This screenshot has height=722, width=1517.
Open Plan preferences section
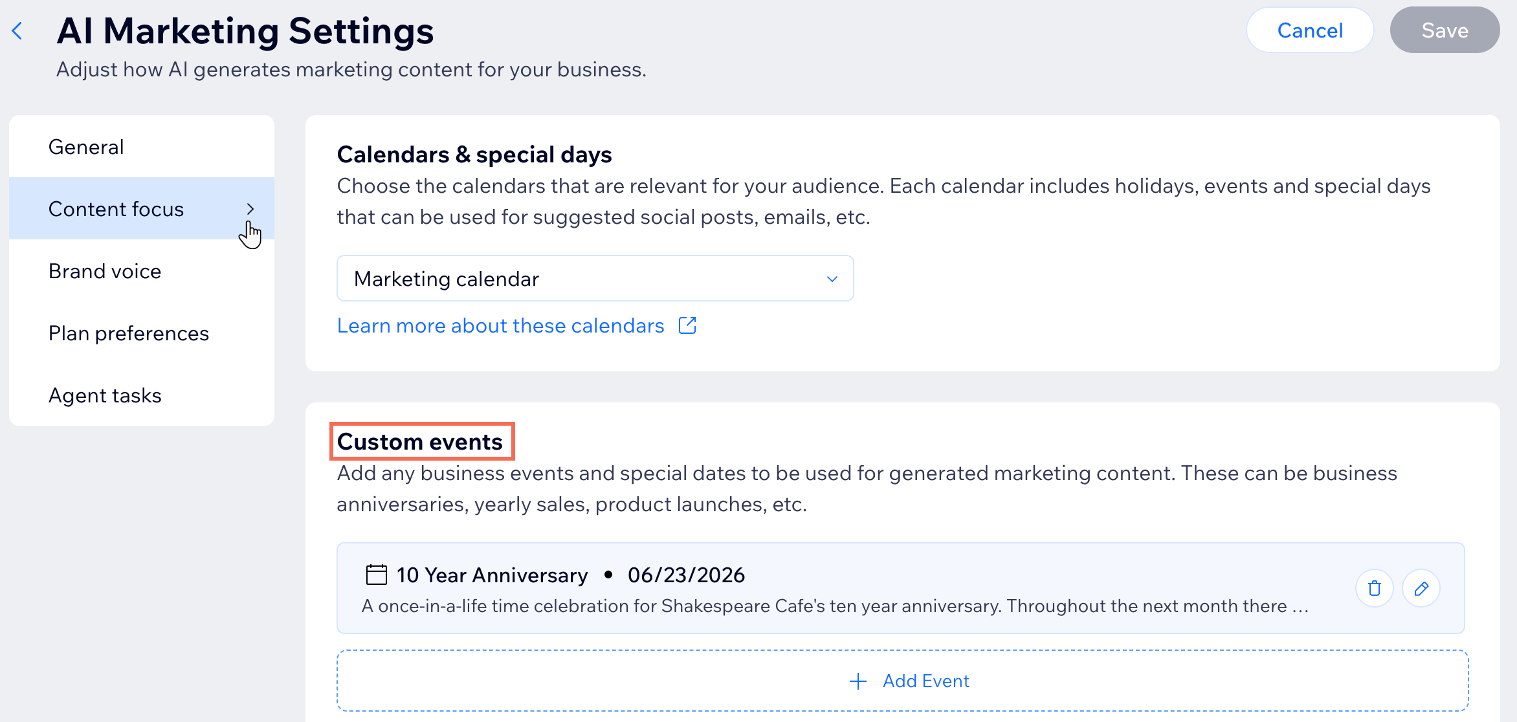click(x=142, y=333)
